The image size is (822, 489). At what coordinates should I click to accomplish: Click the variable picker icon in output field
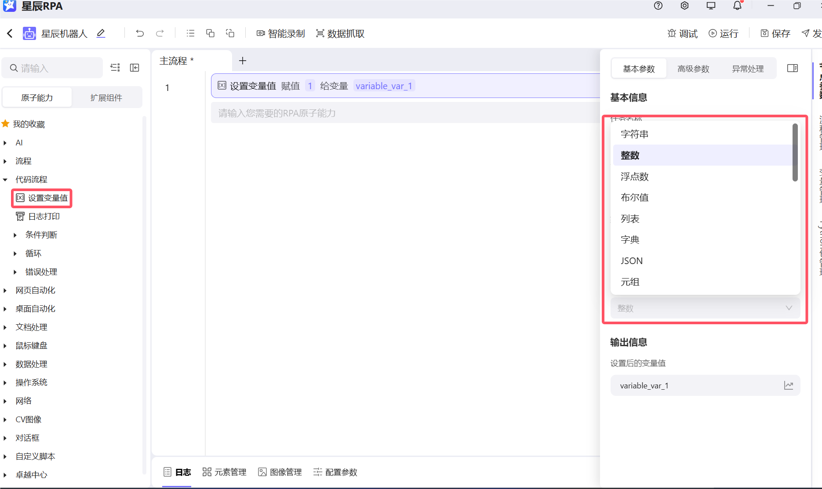pos(789,385)
